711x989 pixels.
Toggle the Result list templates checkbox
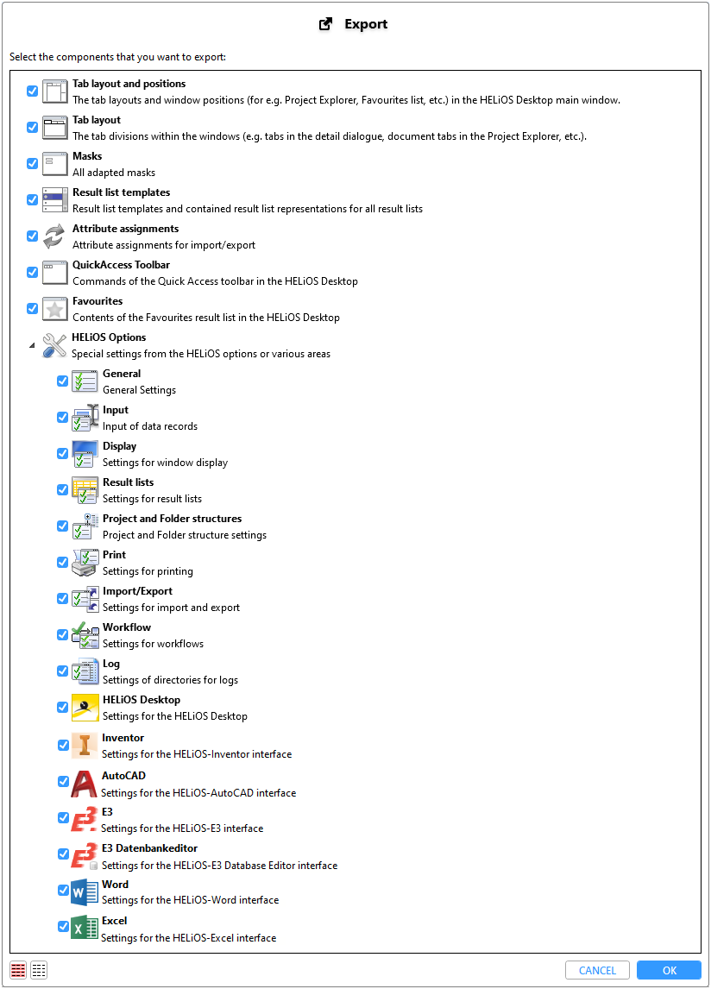point(32,200)
